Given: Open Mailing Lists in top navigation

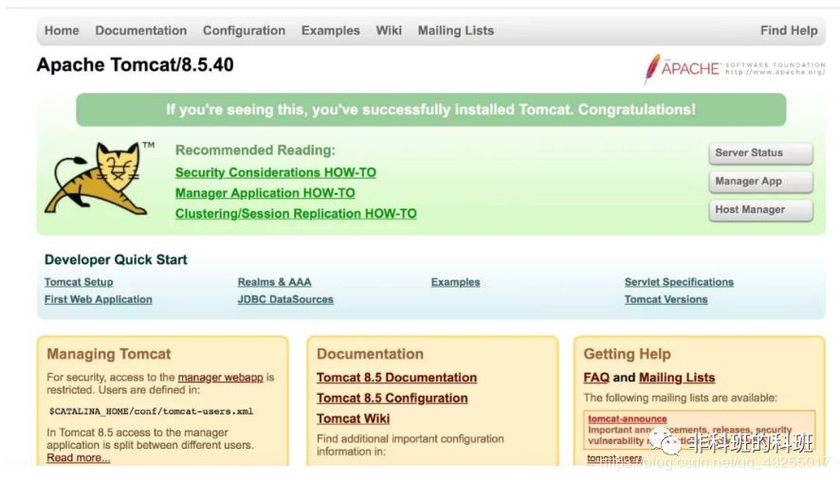Looking at the screenshot, I should pos(456,30).
